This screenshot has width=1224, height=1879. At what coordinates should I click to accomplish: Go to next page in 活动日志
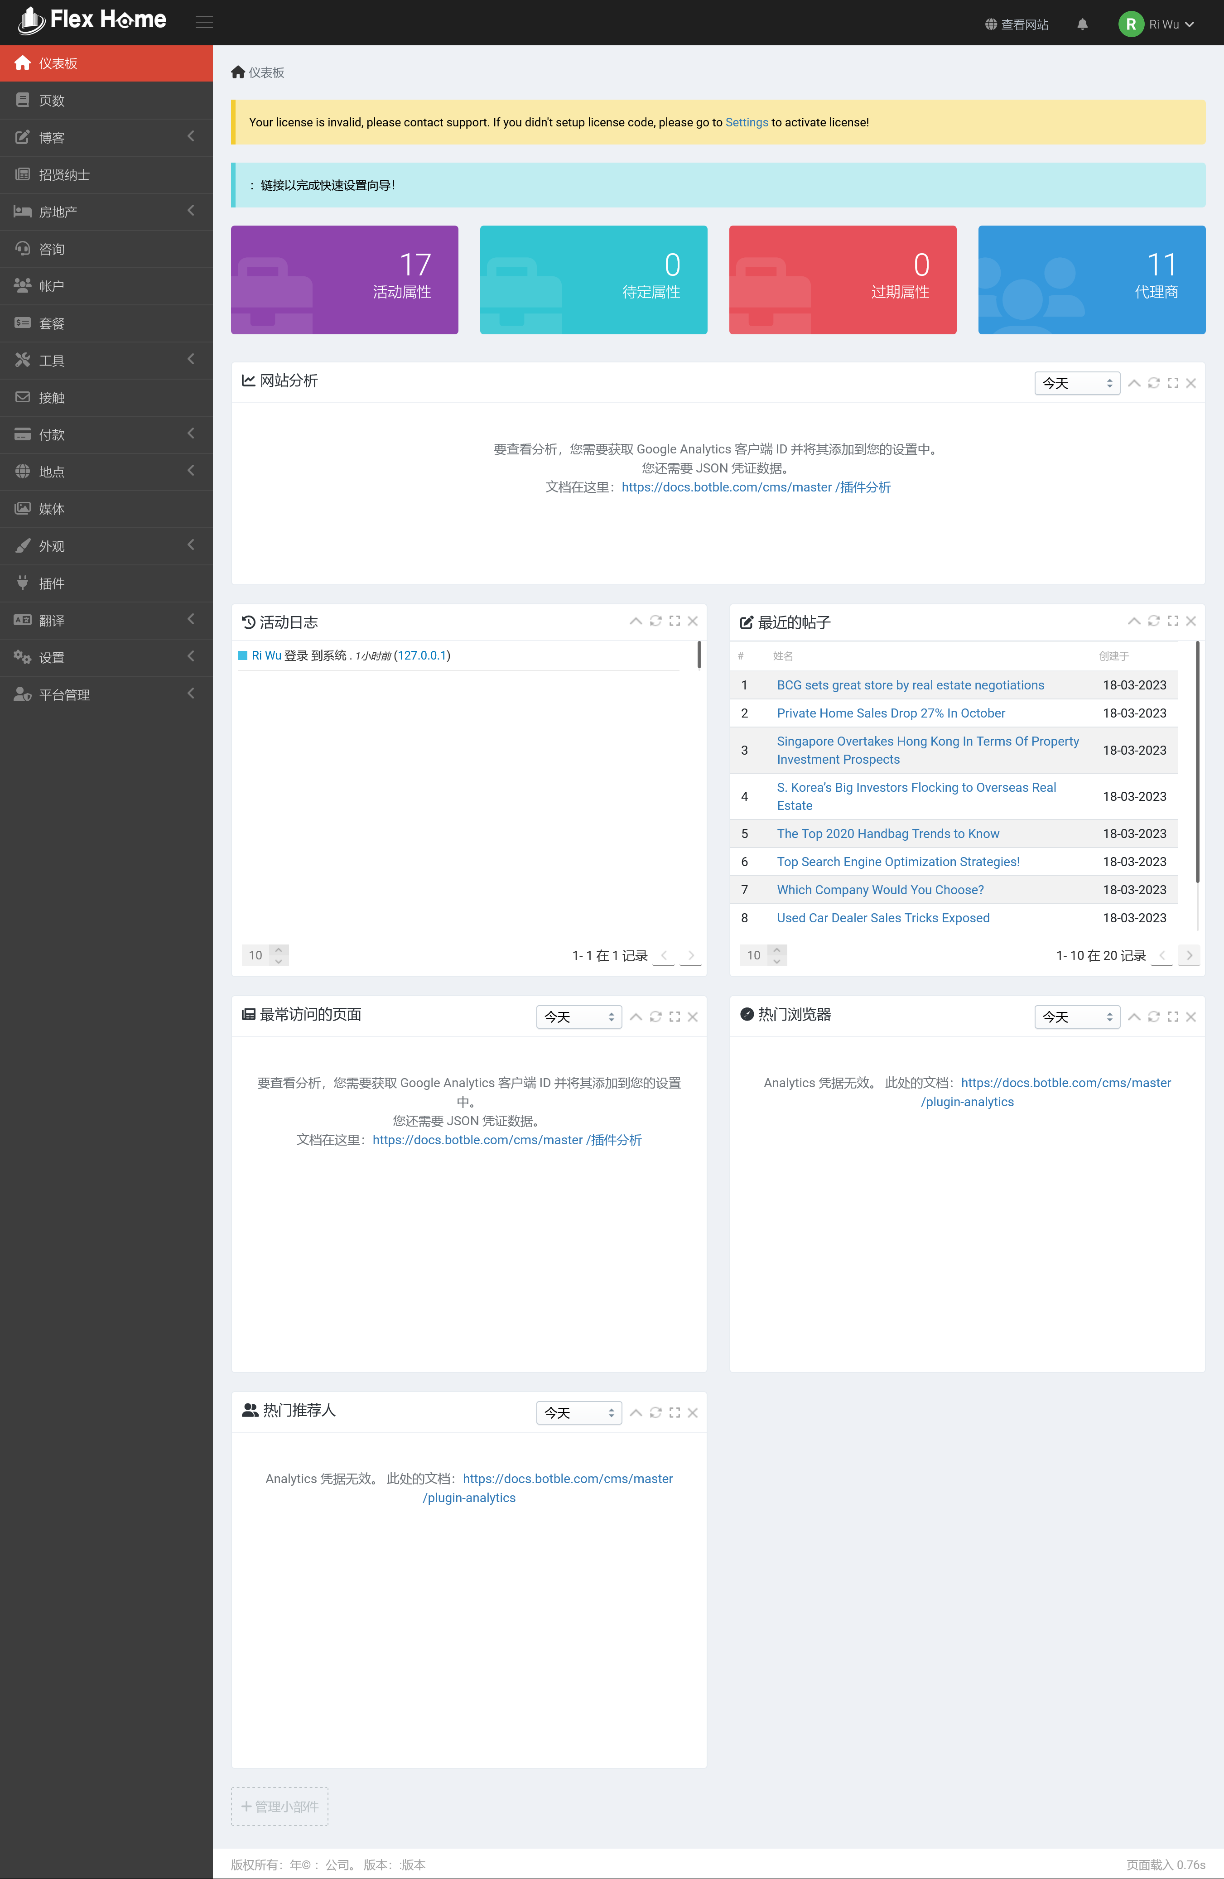click(691, 955)
